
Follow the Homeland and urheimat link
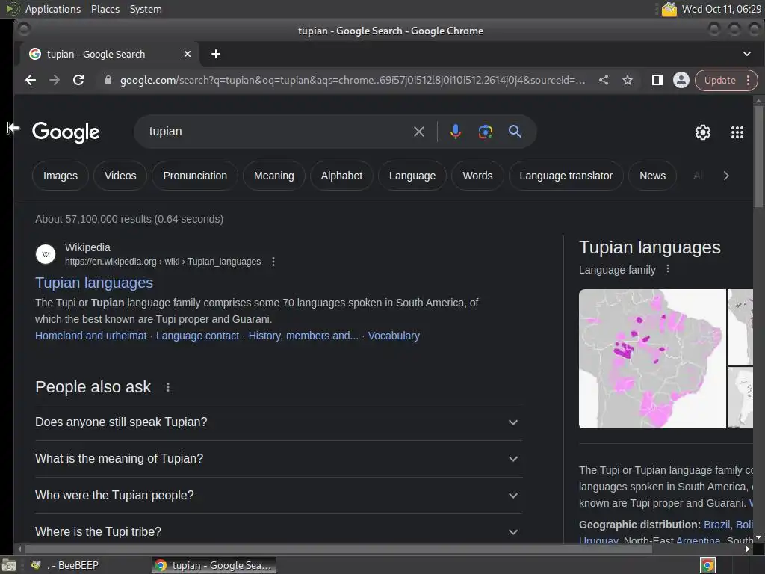[x=90, y=336]
